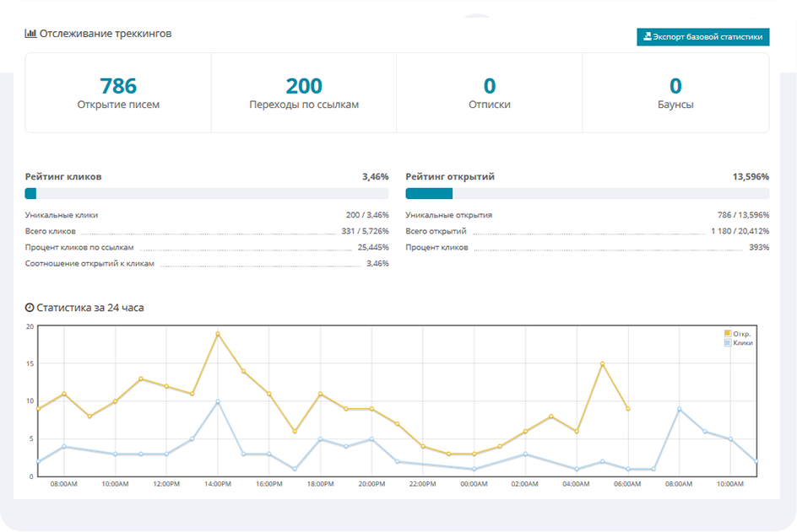This screenshot has height=532, width=797.
Task: Click the blue clicks peak point at 14:00PM
Action: pos(218,401)
